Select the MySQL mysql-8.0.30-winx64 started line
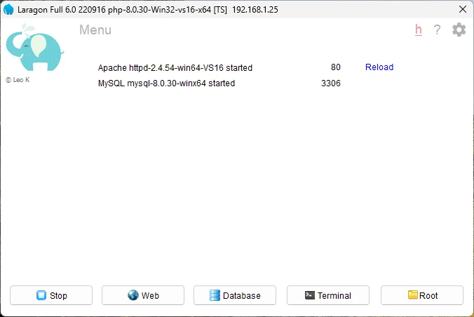Screen dimensions: 474x317 pos(166,83)
